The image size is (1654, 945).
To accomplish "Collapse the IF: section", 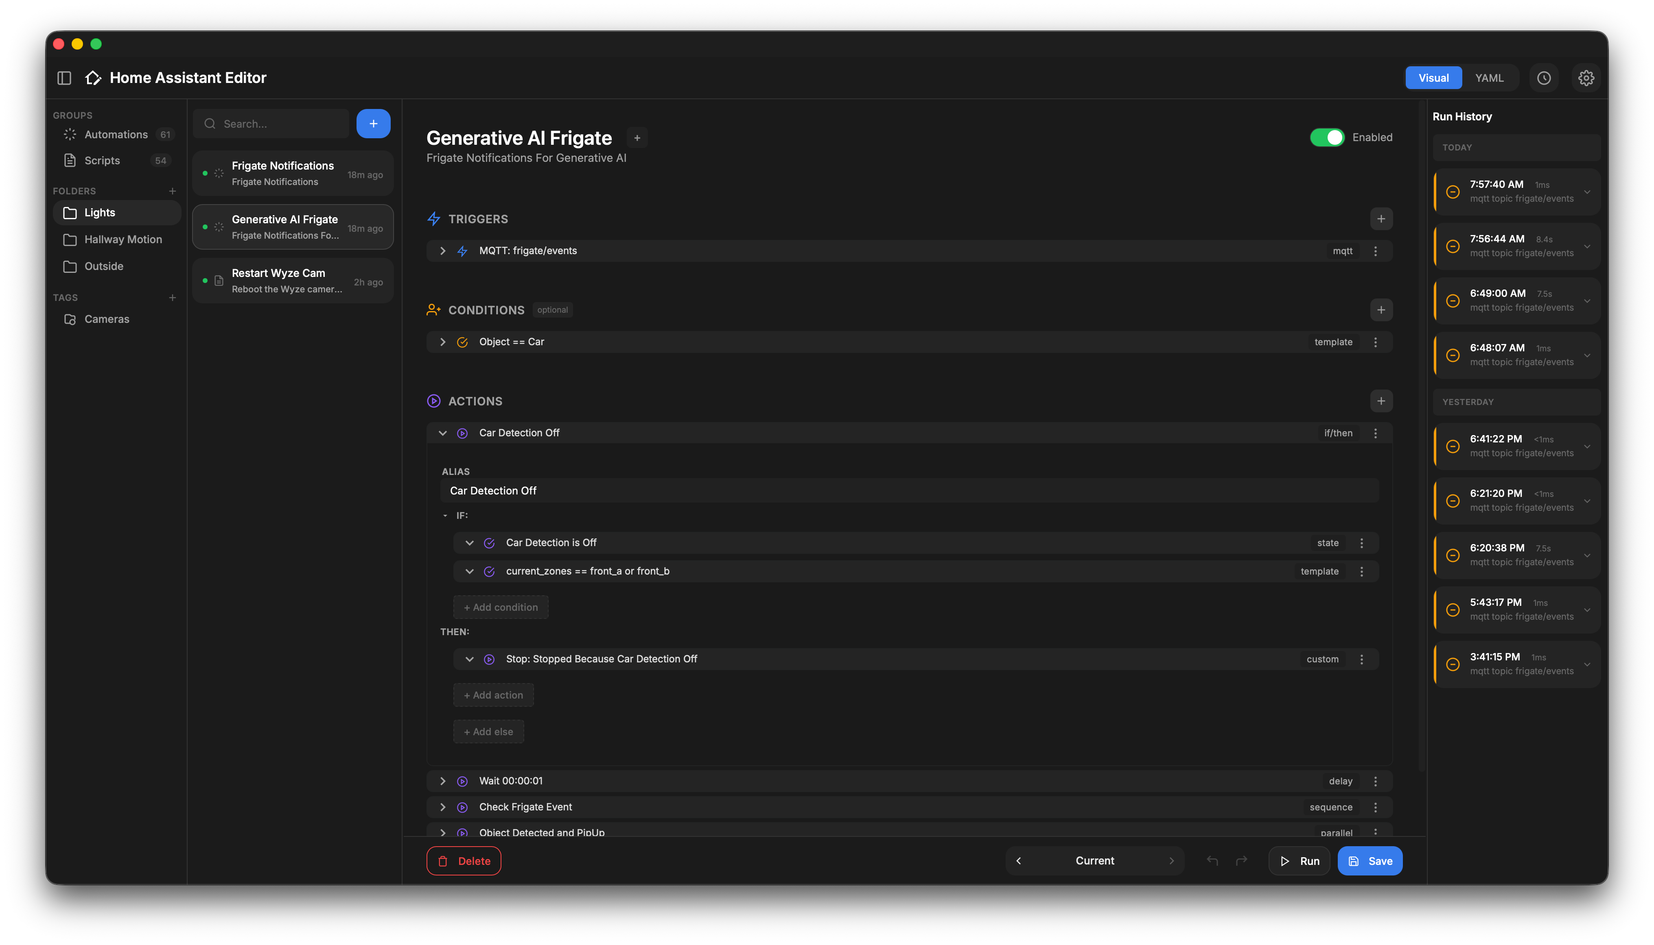I will coord(445,515).
